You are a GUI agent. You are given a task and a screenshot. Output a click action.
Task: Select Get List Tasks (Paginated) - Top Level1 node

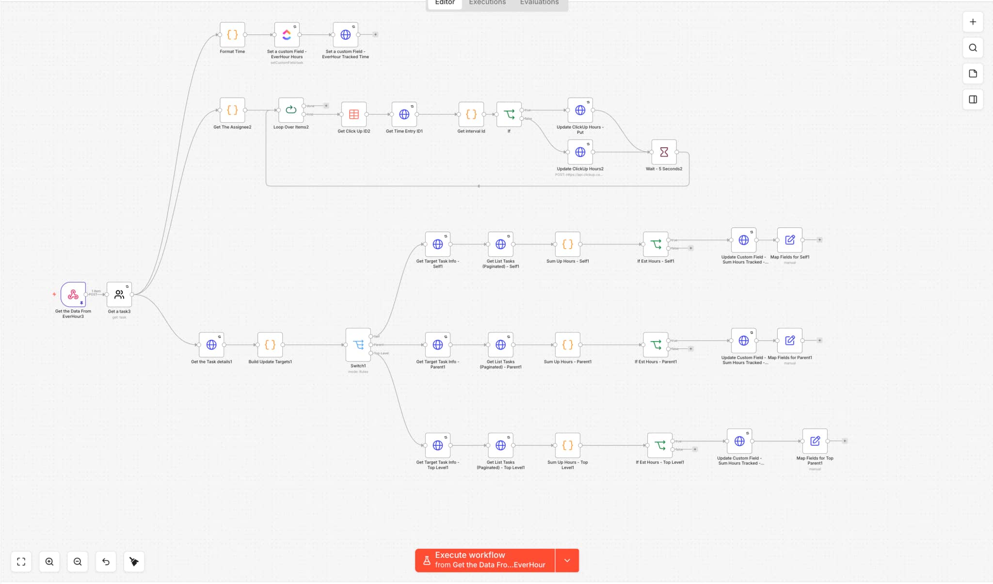point(500,445)
